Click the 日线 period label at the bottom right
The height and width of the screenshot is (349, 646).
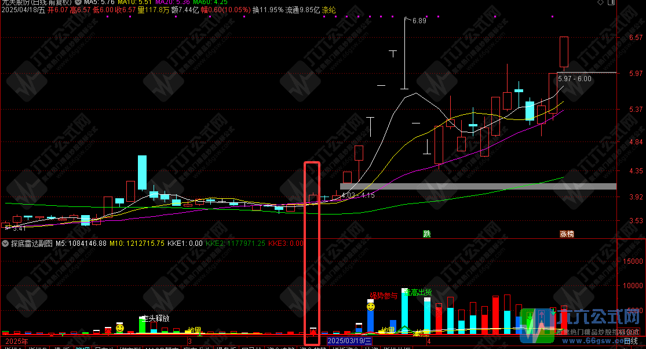coord(630,341)
